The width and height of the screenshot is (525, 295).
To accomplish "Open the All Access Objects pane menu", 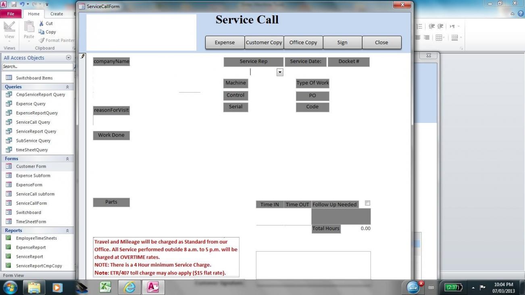I will 68,58.
